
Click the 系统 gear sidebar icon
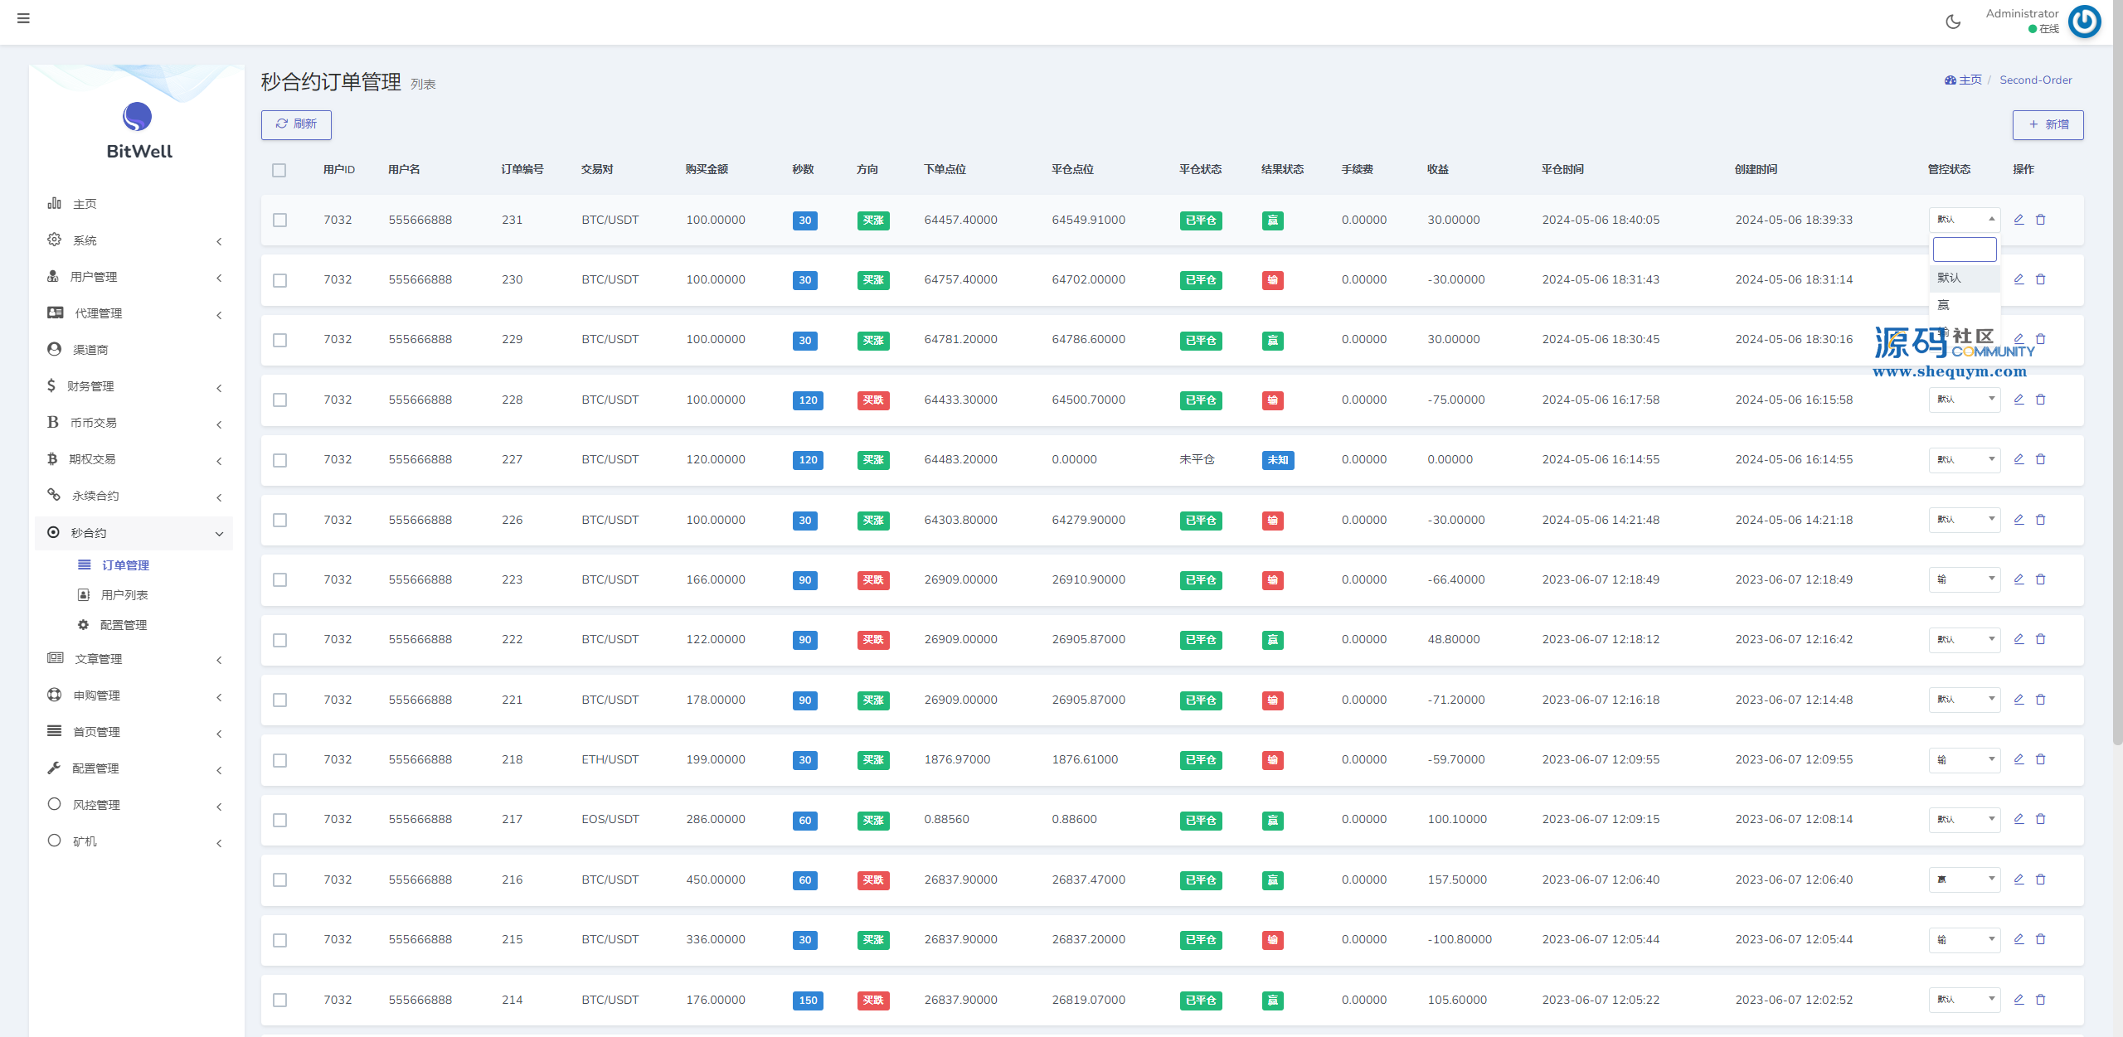point(55,240)
